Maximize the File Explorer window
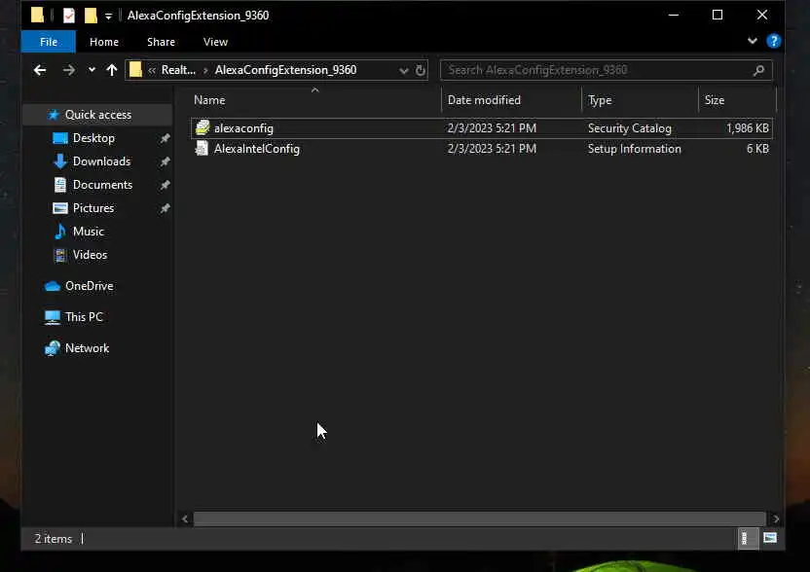810x572 pixels. tap(717, 15)
